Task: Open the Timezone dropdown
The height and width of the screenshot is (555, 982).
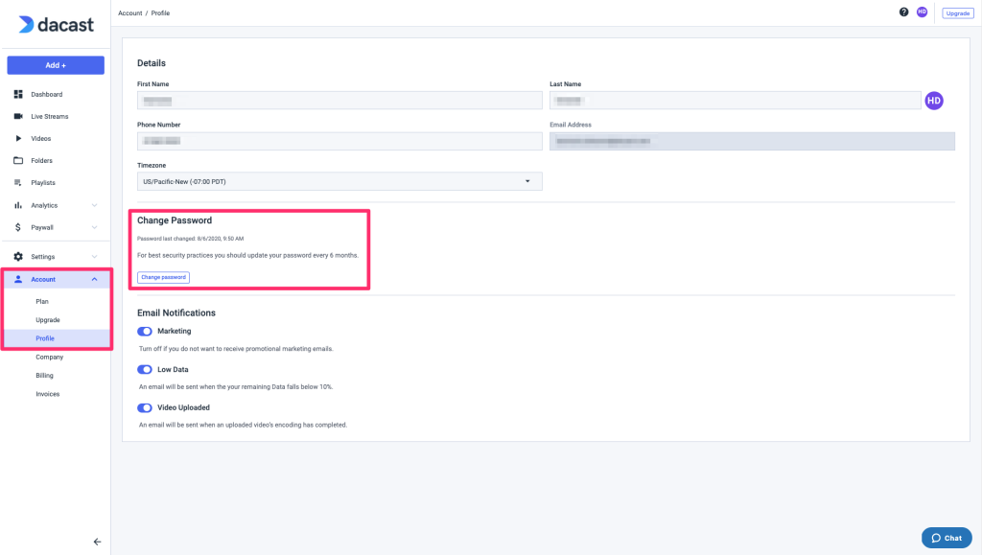Action: pos(339,181)
